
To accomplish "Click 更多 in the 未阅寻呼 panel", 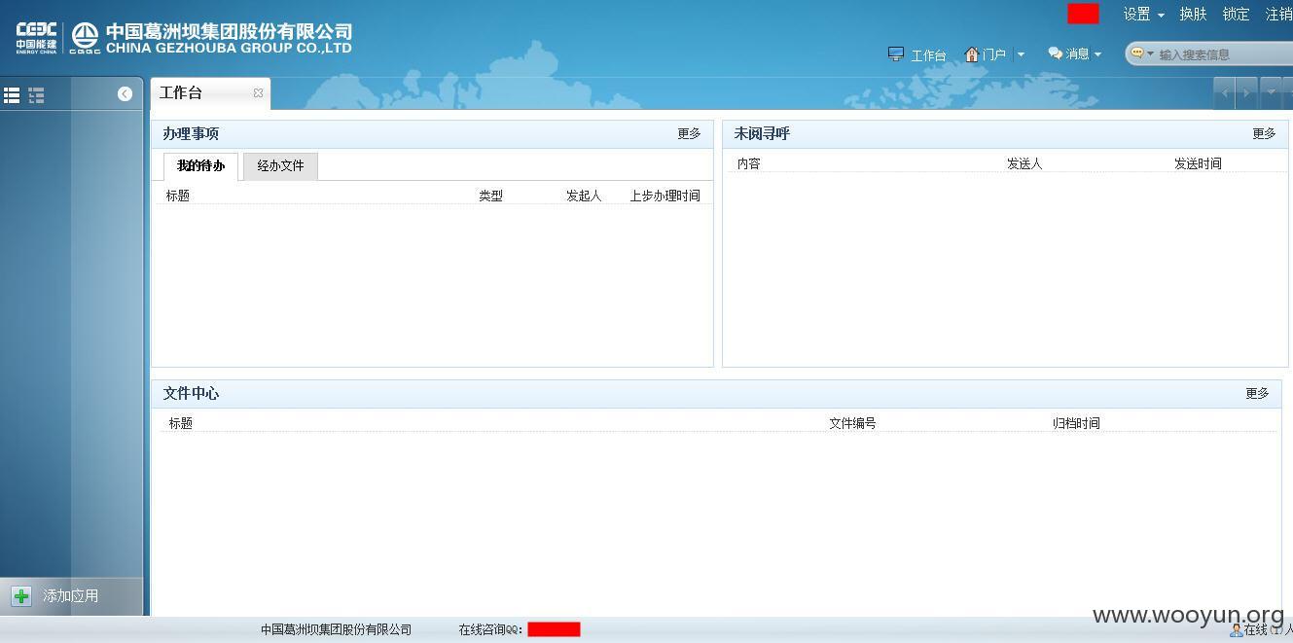I will 1264,134.
